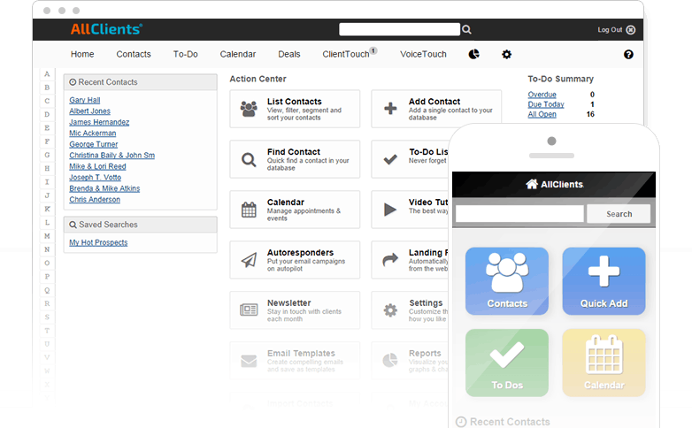Click the header search input field

pos(399,29)
